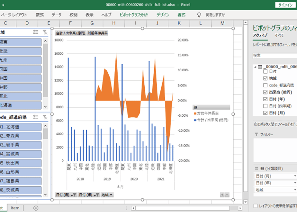This screenshot has width=297, height=212.
Task: Select column F header
Action: click(x=70, y=23)
